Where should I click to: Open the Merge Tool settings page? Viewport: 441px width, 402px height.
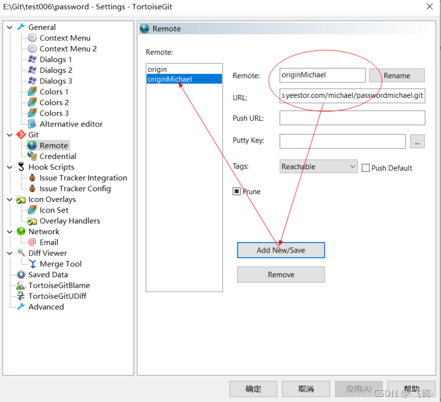[x=61, y=264]
